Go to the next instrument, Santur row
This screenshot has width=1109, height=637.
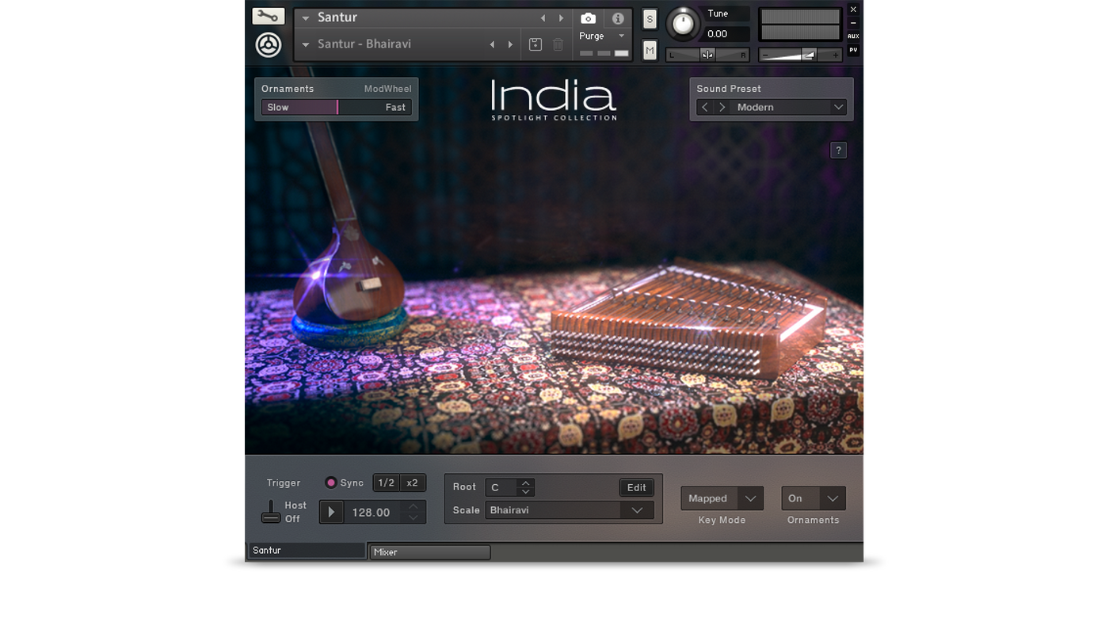click(x=561, y=18)
